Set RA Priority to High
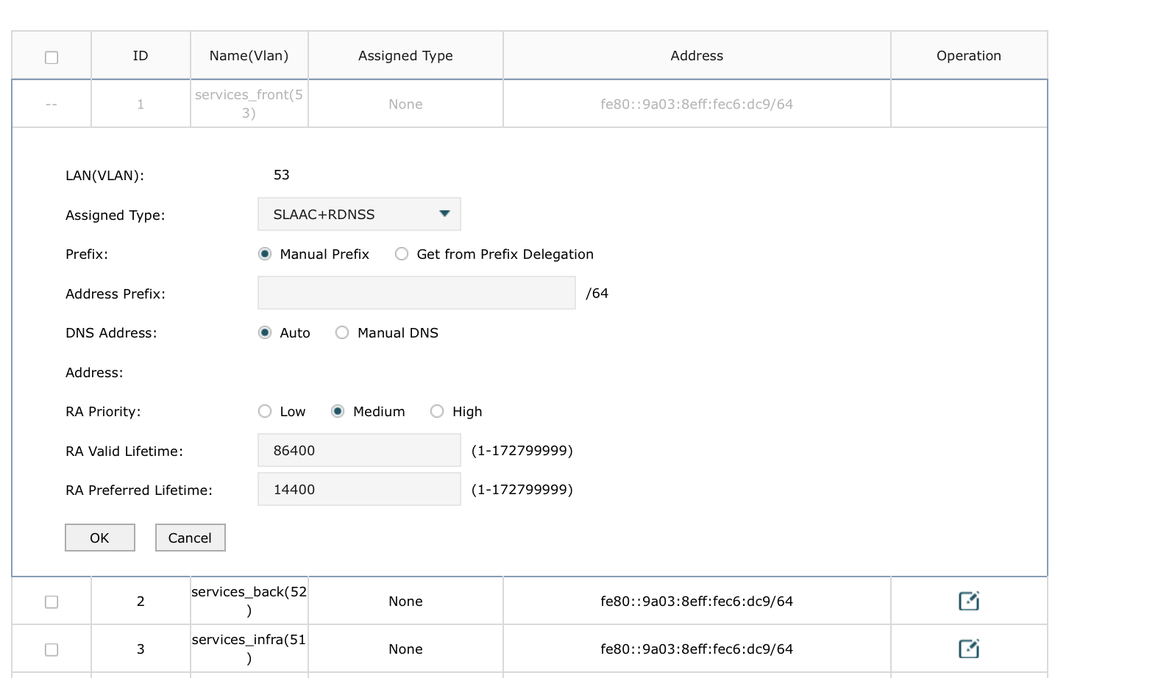Screen dimensions: 1158x678 coord(437,411)
